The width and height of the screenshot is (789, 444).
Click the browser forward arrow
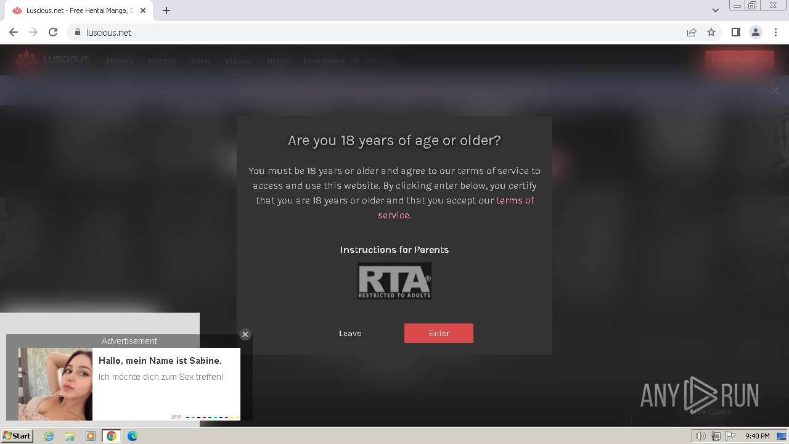point(33,32)
